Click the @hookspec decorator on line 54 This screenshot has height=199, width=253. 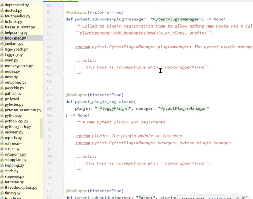click(76, 12)
